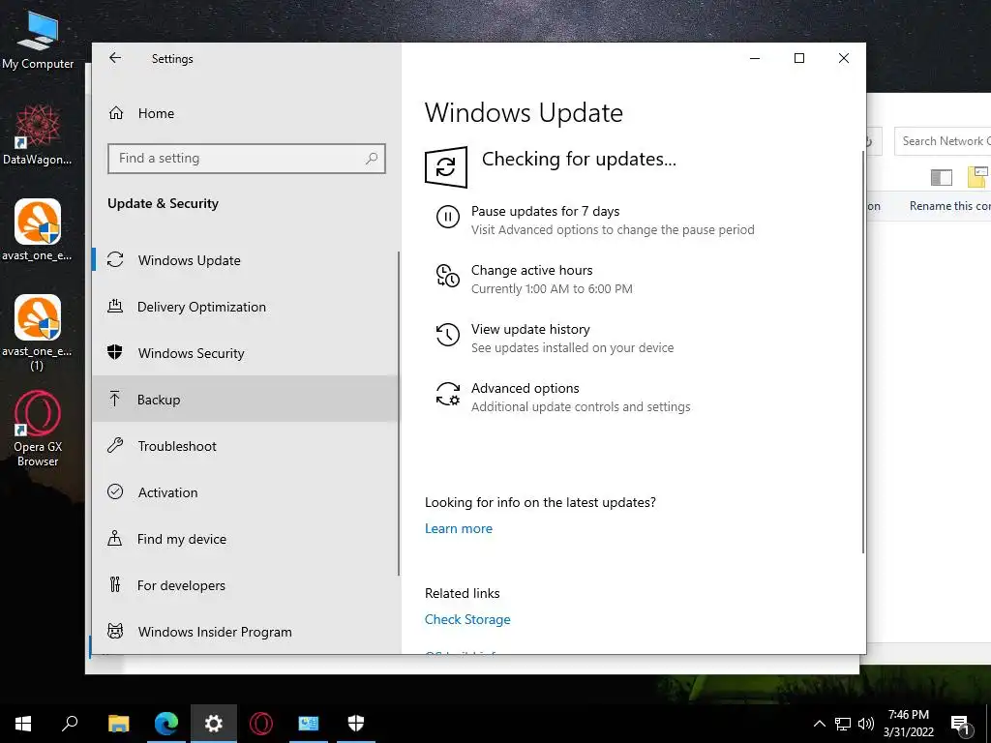Open Opera GX from the taskbar

261,724
